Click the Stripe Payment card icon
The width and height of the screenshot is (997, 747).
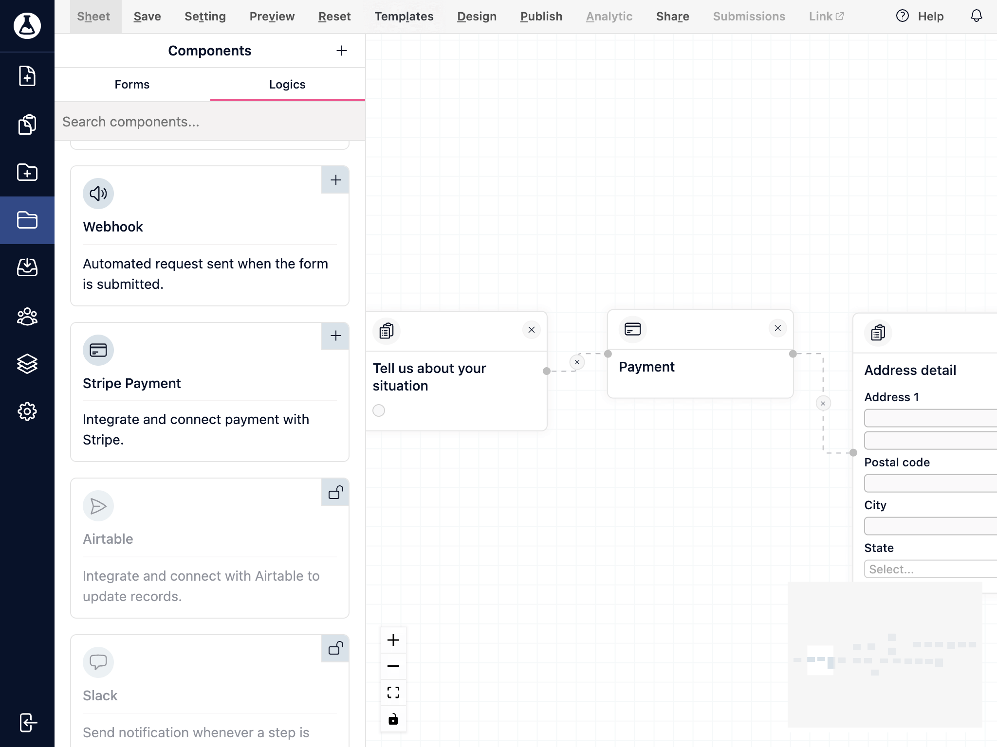coord(98,349)
